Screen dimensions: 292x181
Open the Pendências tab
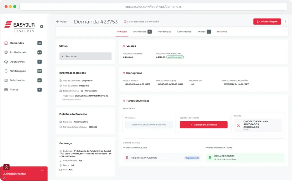[164, 32]
